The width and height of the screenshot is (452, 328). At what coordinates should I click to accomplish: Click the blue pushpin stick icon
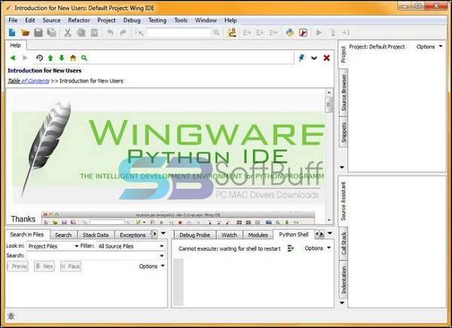(301, 58)
